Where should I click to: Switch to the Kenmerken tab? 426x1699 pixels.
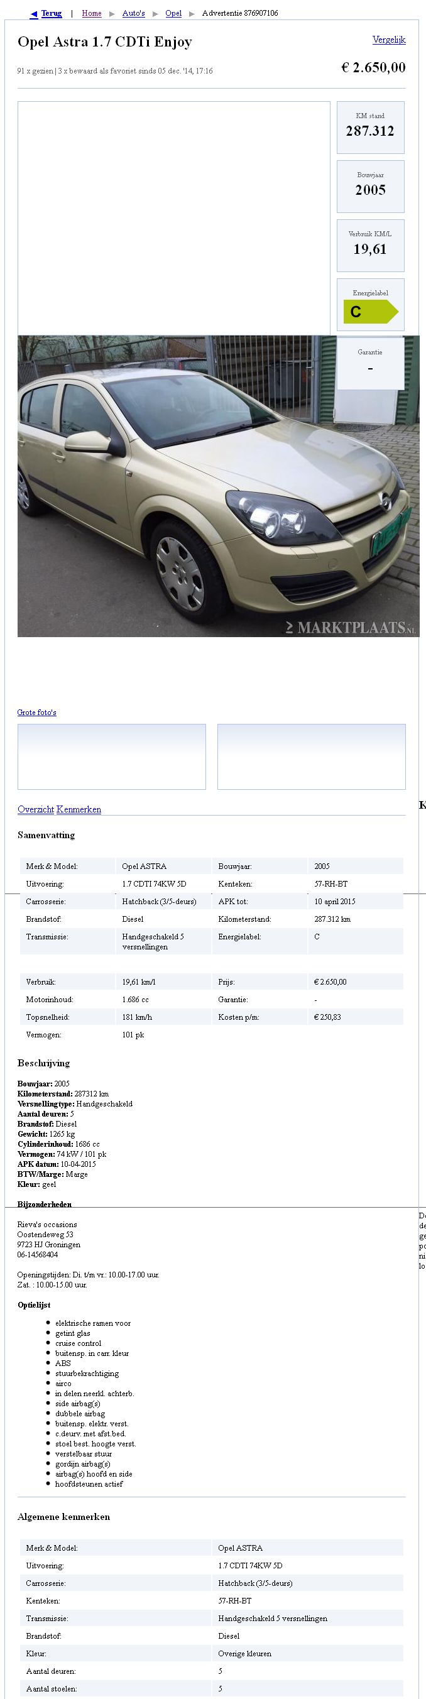(79, 809)
